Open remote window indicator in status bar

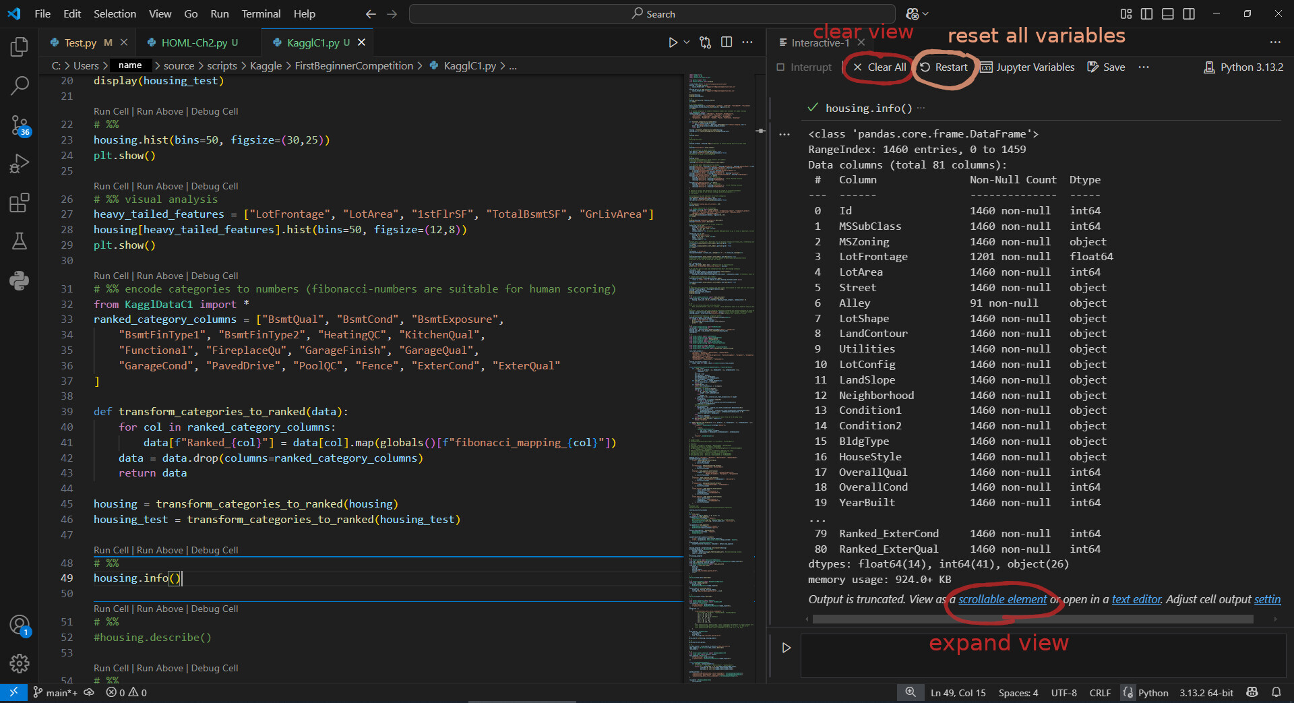[13, 692]
